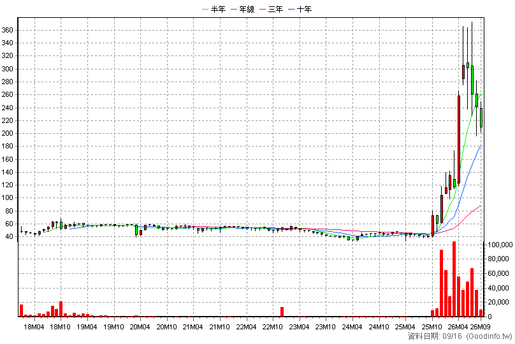
Task: Click the 24M10 date label
Action: click(379, 327)
